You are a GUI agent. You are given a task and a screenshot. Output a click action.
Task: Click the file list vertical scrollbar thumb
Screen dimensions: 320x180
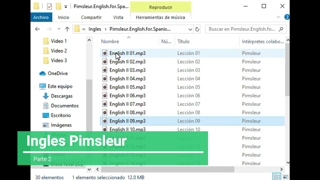coord(287,69)
